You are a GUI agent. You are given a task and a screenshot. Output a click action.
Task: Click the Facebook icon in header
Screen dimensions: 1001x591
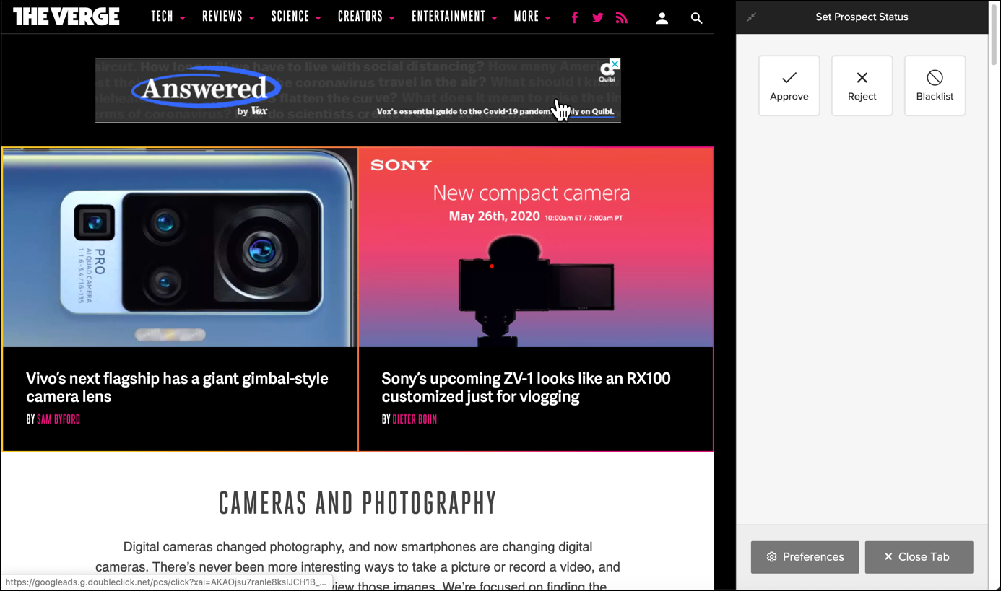(575, 18)
